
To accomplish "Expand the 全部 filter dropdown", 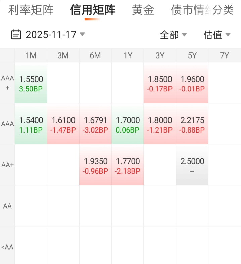I will pos(173,35).
